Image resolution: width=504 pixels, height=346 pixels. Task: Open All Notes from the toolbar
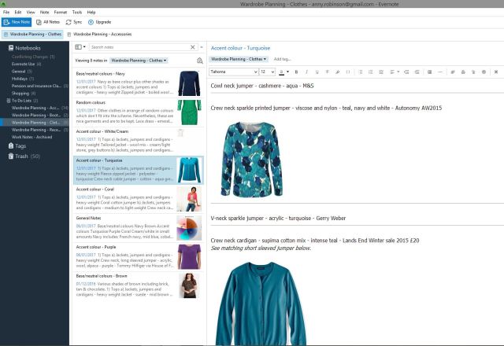click(48, 22)
